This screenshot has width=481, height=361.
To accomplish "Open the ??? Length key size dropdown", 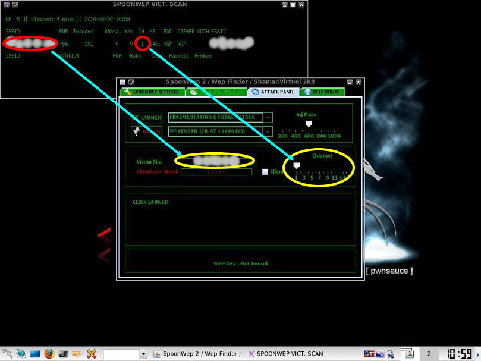I will pos(268,131).
